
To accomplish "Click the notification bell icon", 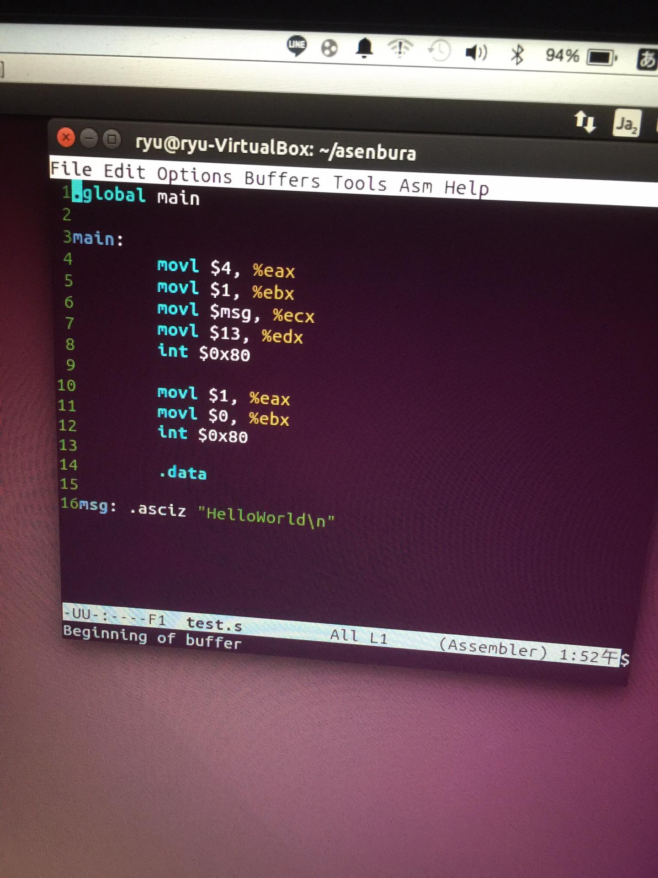I will click(x=364, y=48).
